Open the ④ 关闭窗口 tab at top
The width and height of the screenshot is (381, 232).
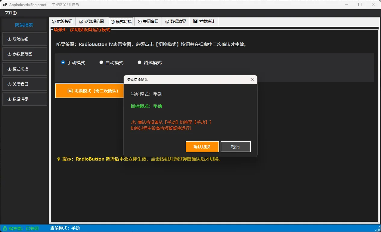point(148,21)
